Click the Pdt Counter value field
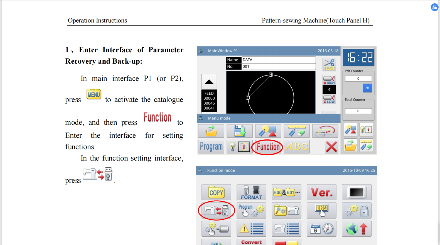This screenshot has width=440, height=245. tap(358, 79)
